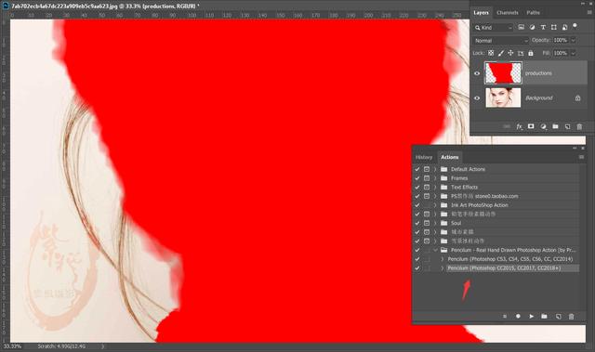Hide the productions layer
Image resolution: width=595 pixels, height=352 pixels.
(477, 73)
